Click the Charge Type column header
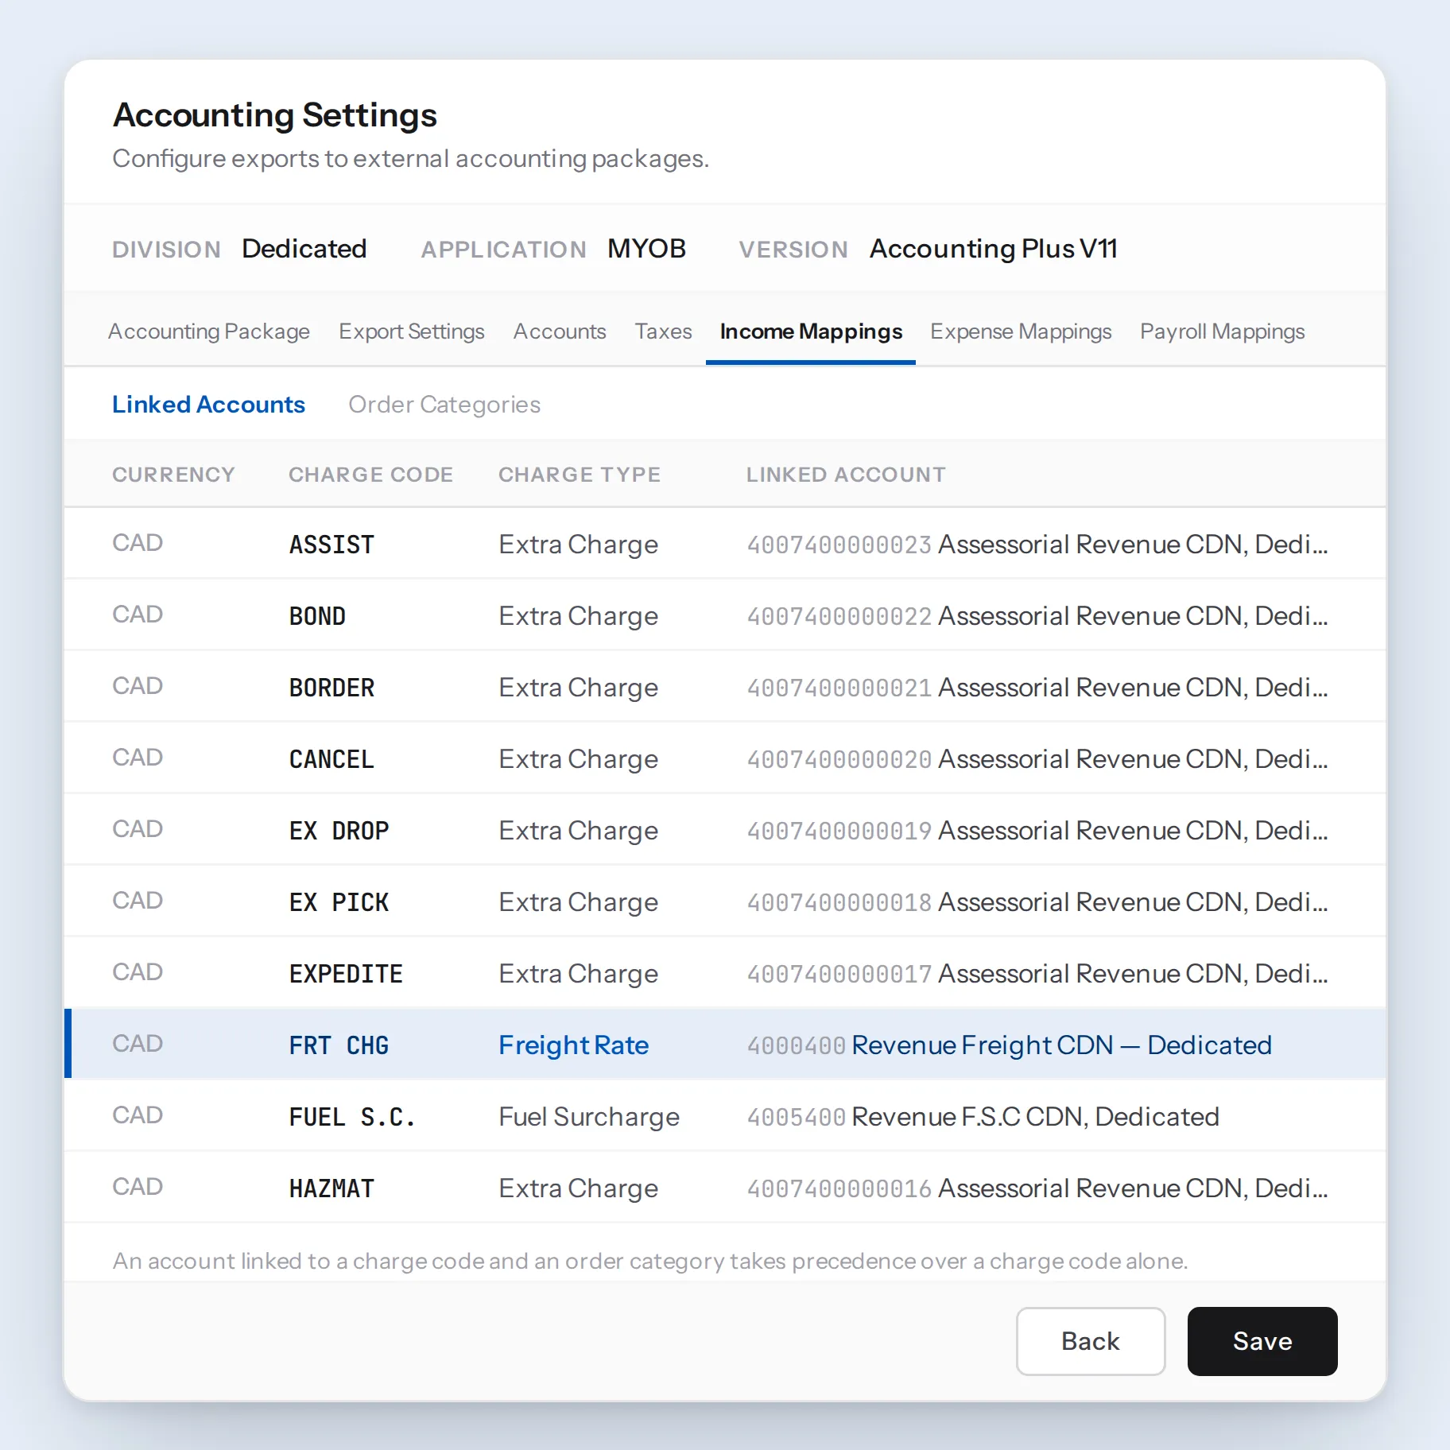Viewport: 1450px width, 1450px height. (x=580, y=475)
